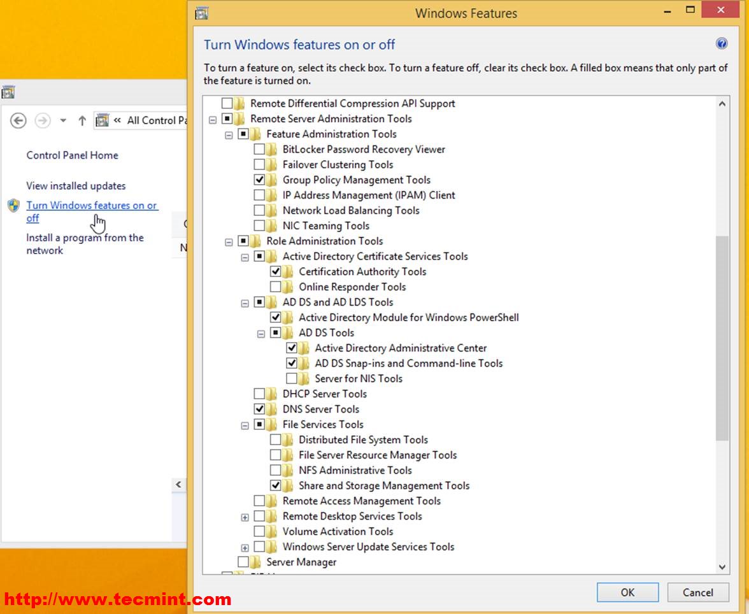The width and height of the screenshot is (749, 614).
Task: Click the help question mark icon
Action: pos(721,43)
